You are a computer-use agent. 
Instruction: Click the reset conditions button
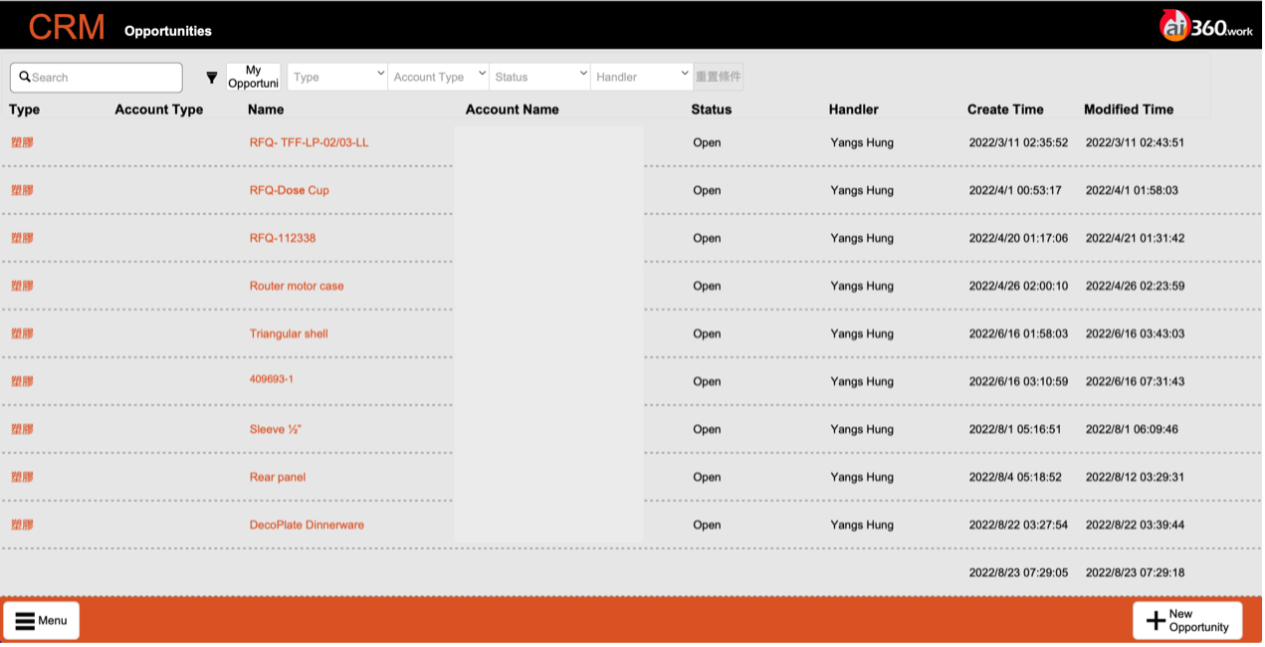point(718,77)
